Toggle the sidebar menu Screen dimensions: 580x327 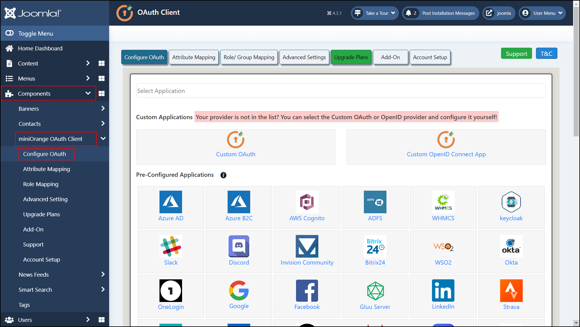(55, 33)
